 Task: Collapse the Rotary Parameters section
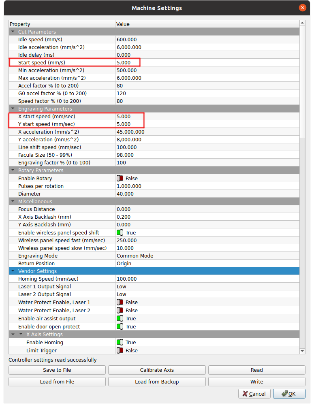coord(13,170)
